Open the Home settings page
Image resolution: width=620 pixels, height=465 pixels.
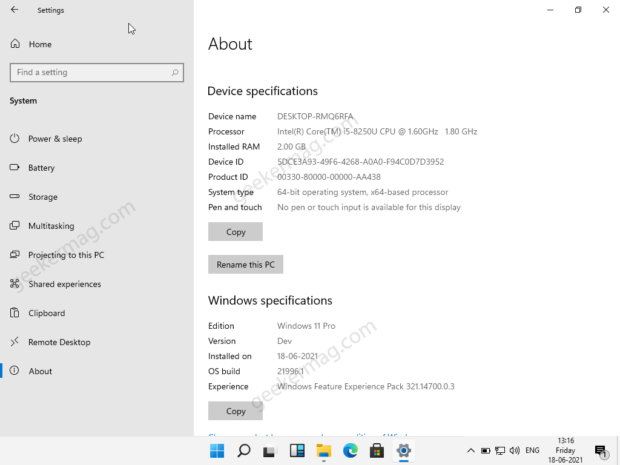pyautogui.click(x=31, y=44)
